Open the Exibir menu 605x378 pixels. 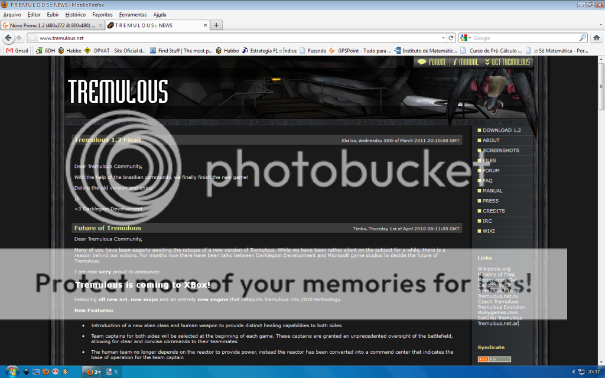[53, 15]
